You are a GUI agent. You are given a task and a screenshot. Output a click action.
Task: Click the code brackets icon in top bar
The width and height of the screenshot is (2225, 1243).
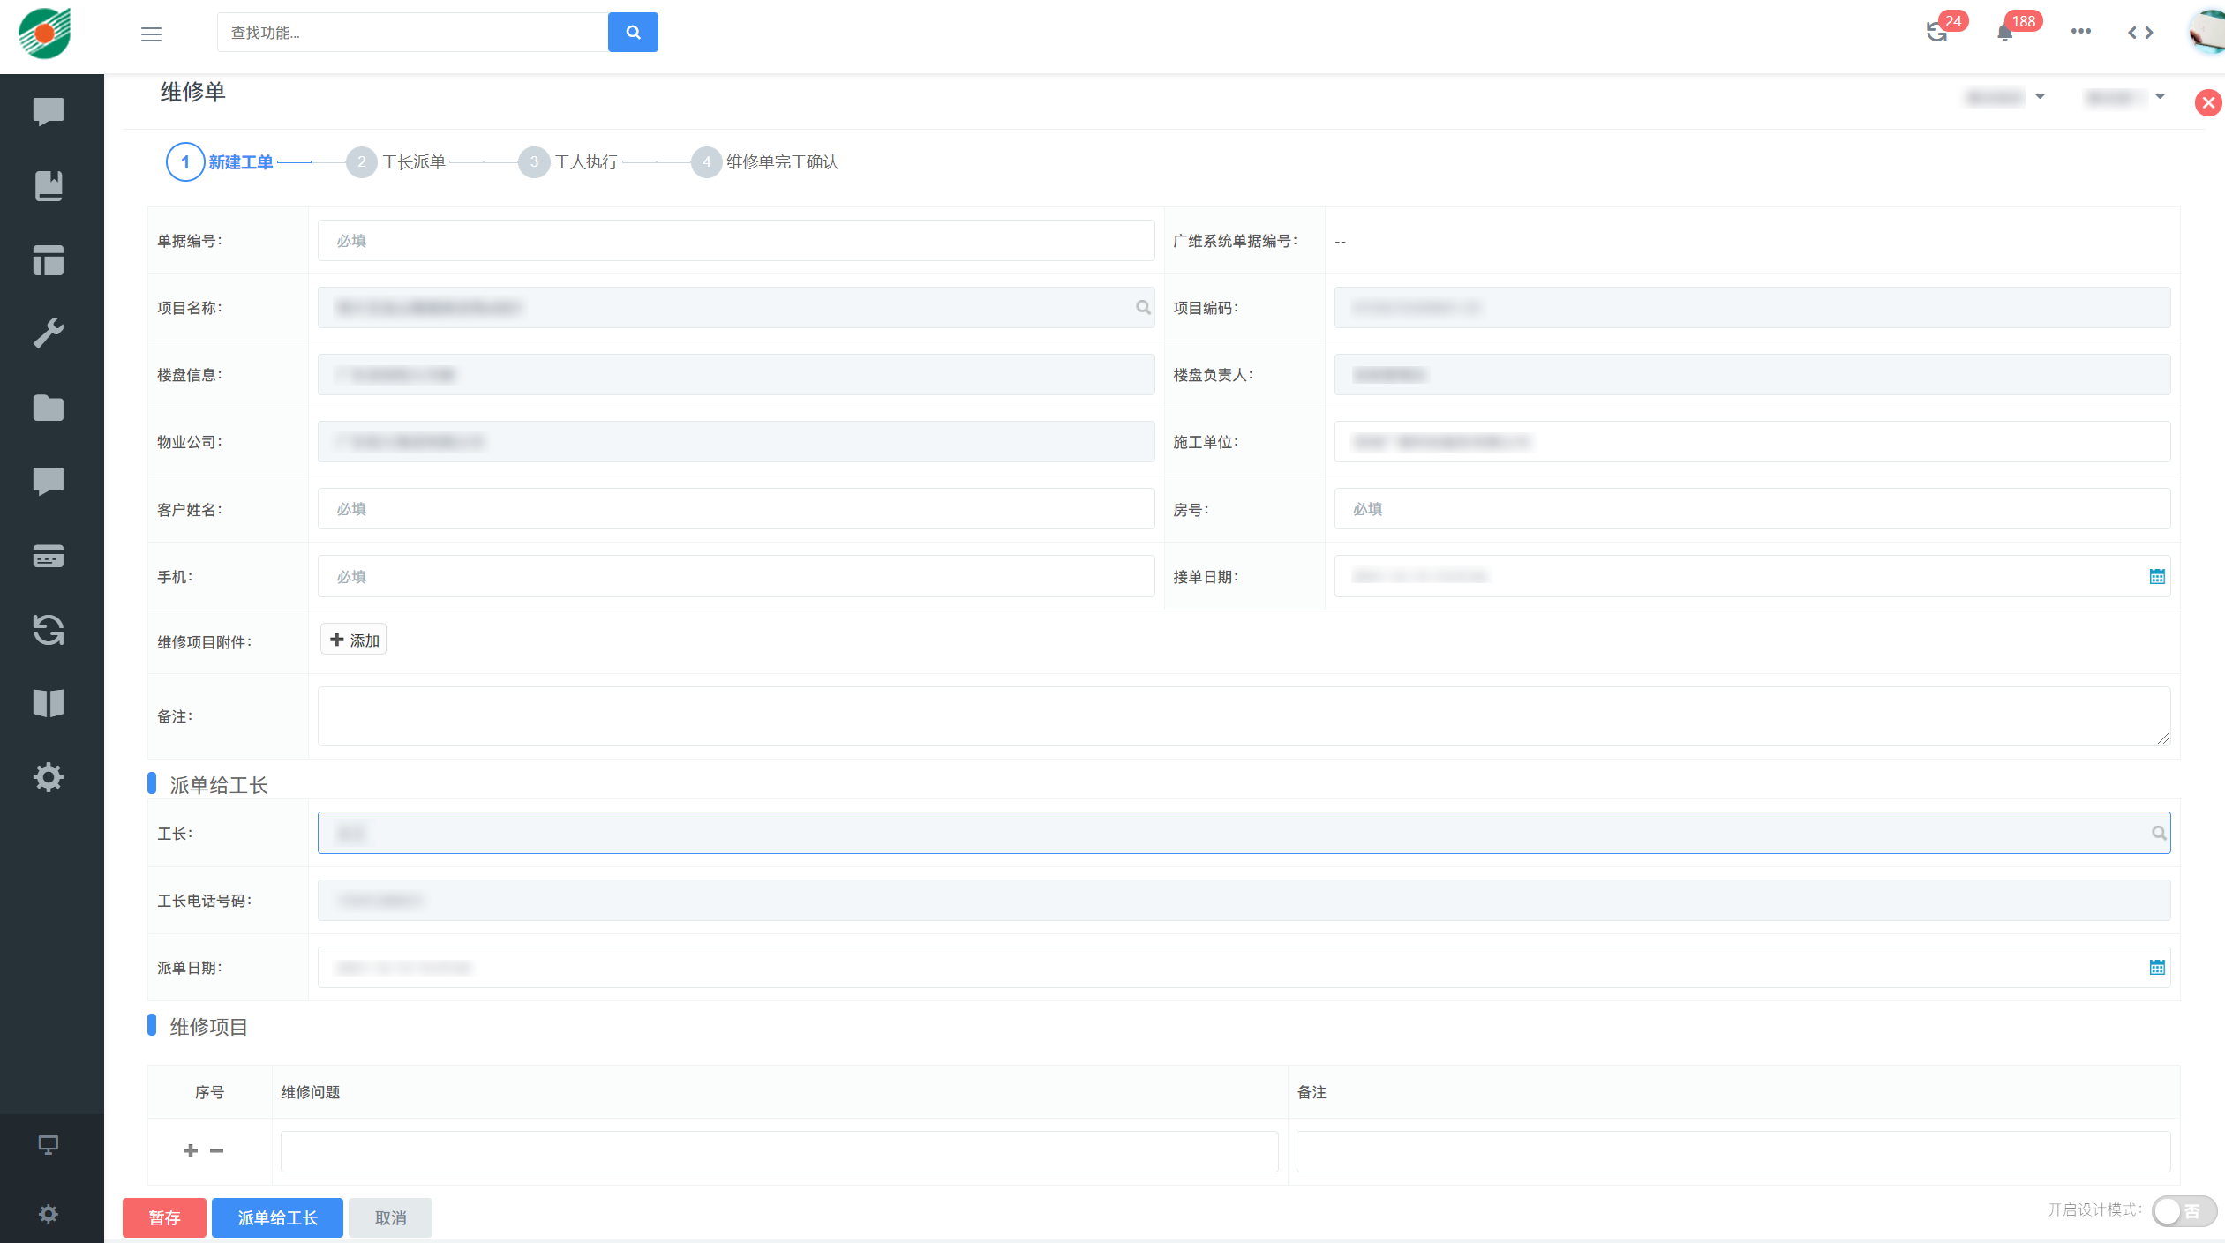[2140, 33]
